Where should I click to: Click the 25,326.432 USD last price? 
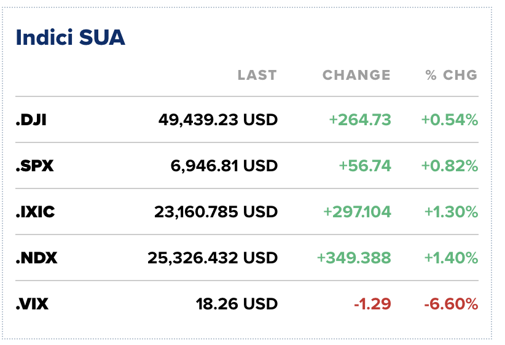tap(213, 258)
